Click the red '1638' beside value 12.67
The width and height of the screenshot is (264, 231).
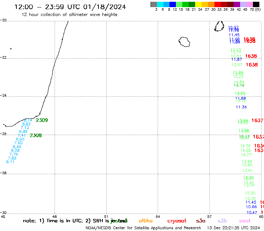click(x=252, y=65)
